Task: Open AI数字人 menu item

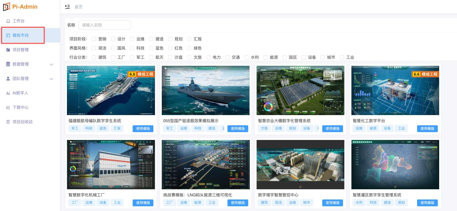Action: pyautogui.click(x=30, y=93)
